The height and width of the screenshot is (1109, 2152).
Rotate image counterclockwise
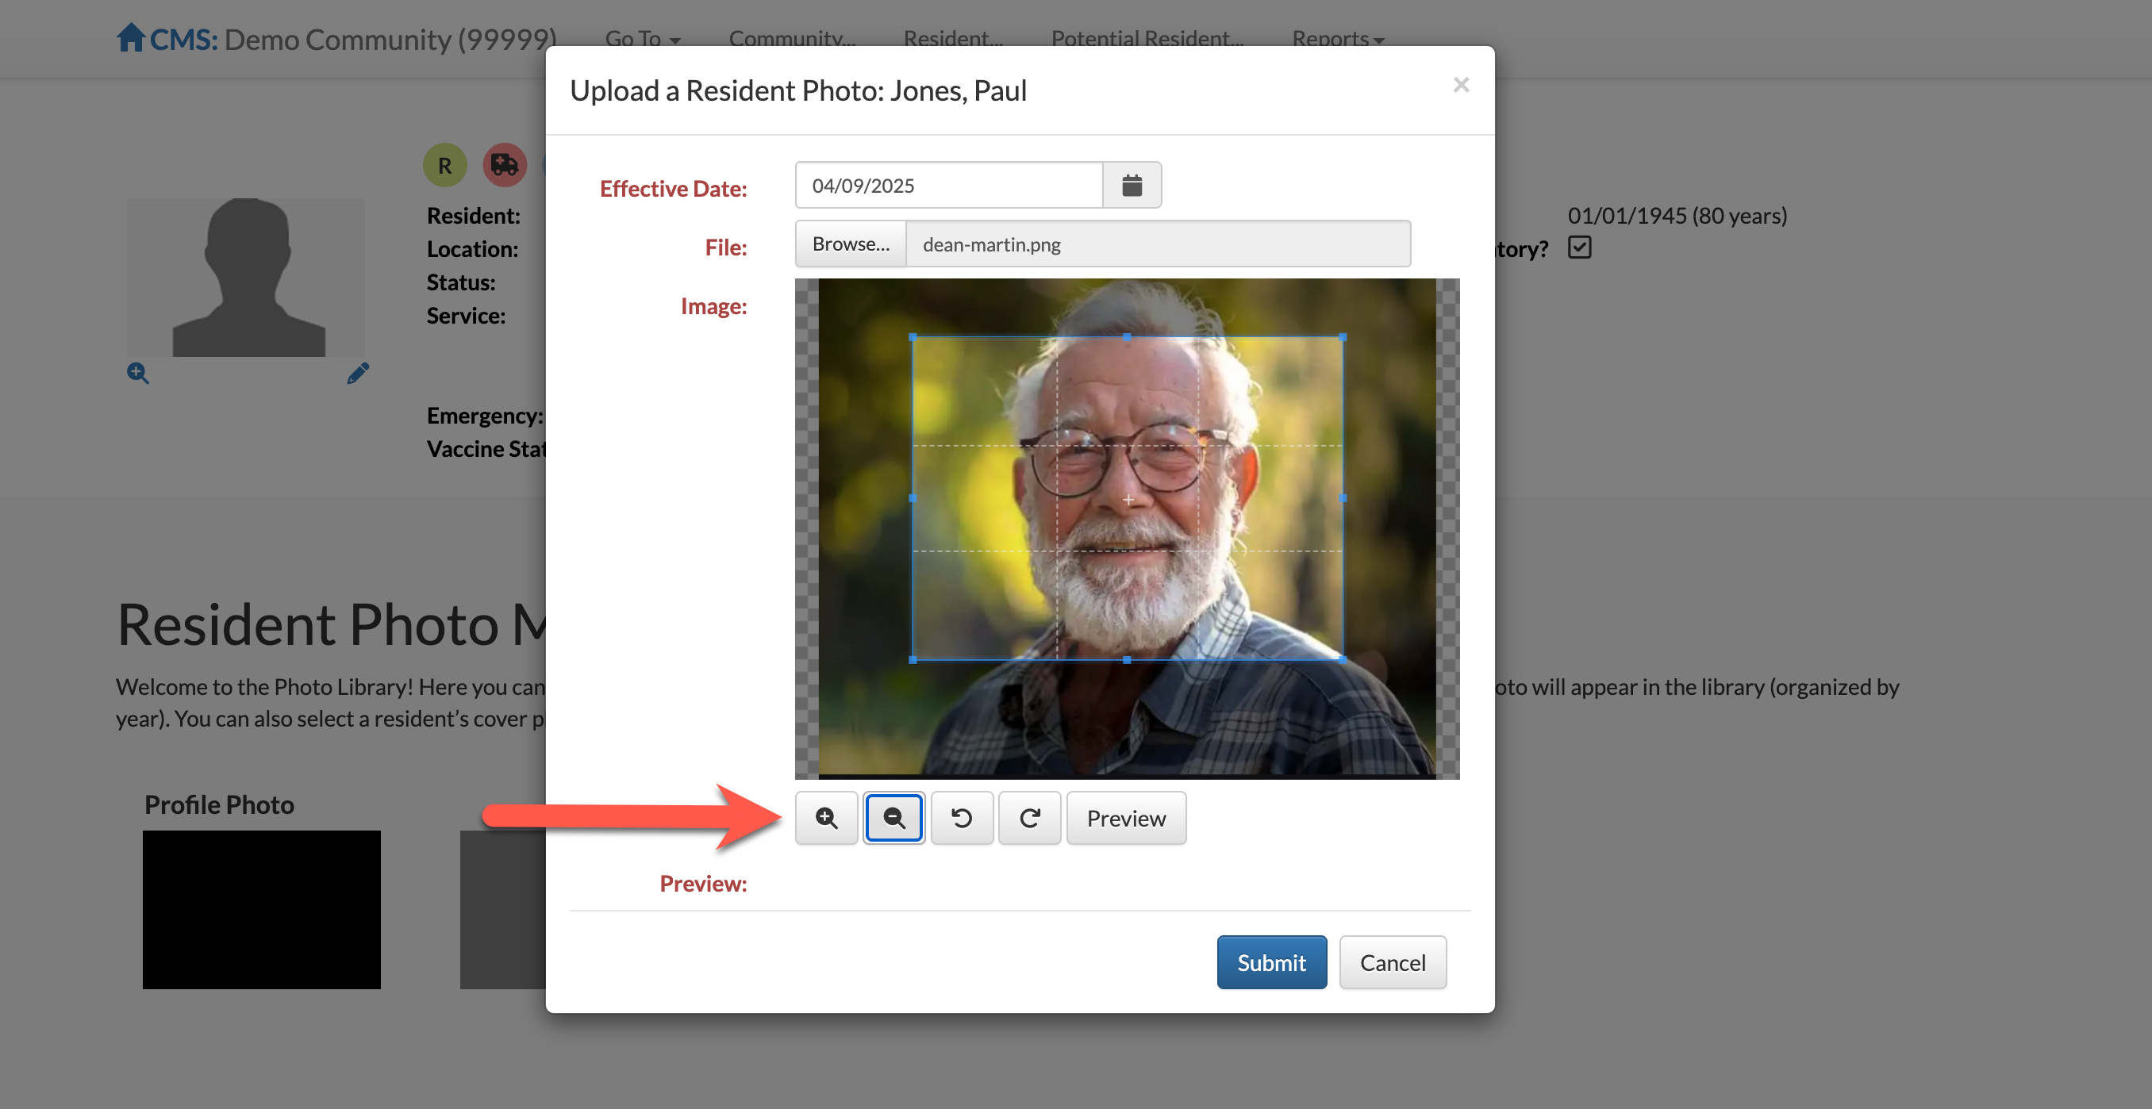coord(962,818)
